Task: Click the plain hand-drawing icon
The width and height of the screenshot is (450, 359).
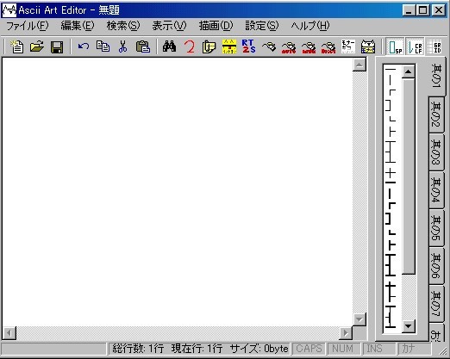Action: point(269,46)
